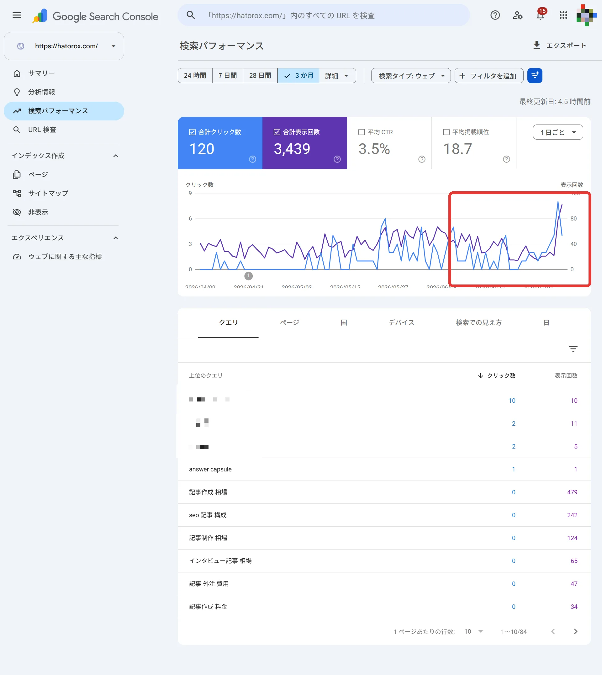Image resolution: width=602 pixels, height=675 pixels.
Task: Toggle 合計表示回数 metric checkbox
Action: (277, 132)
